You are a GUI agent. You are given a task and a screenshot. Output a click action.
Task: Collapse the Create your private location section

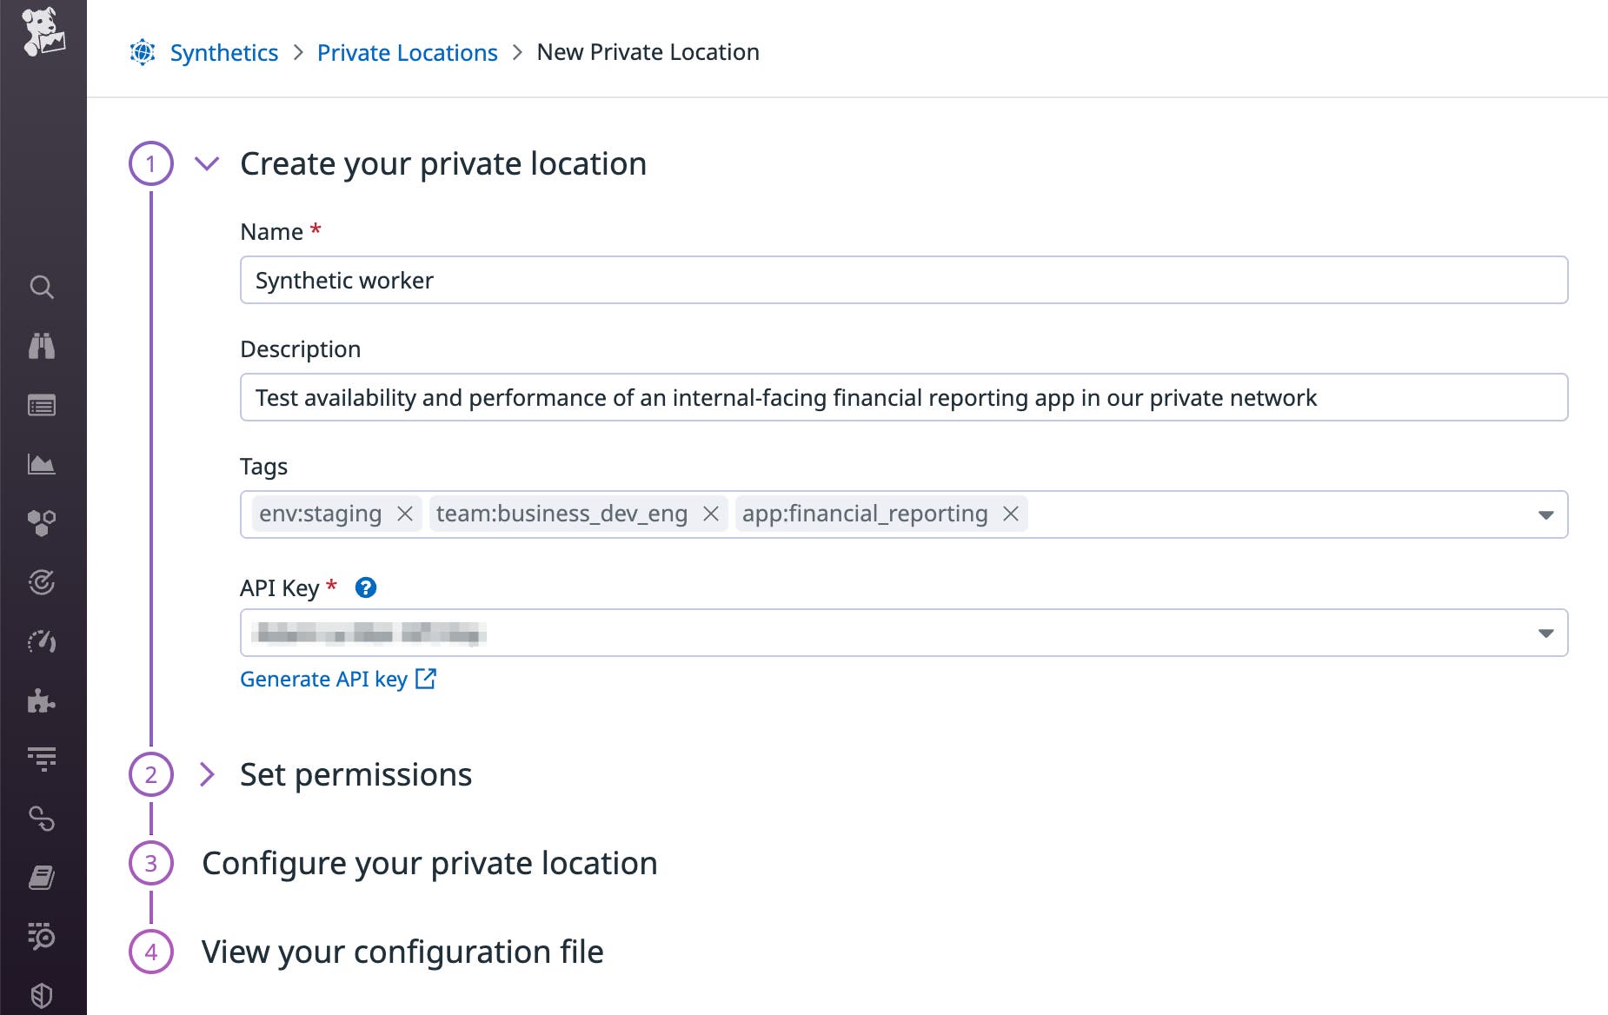pos(208,163)
